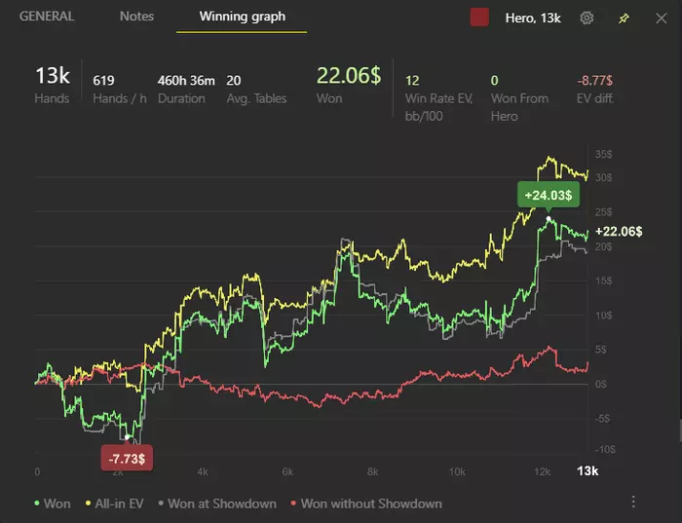Image resolution: width=682 pixels, height=523 pixels.
Task: Open the Notes tab
Action: (136, 17)
